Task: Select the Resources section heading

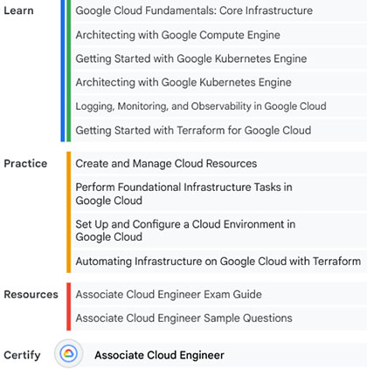Action: (31, 295)
